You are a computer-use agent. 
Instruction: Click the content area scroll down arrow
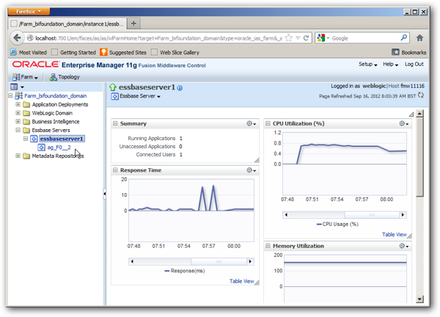point(419,299)
